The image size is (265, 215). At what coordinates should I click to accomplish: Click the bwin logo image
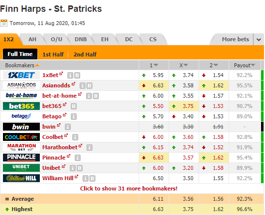coord(21,127)
